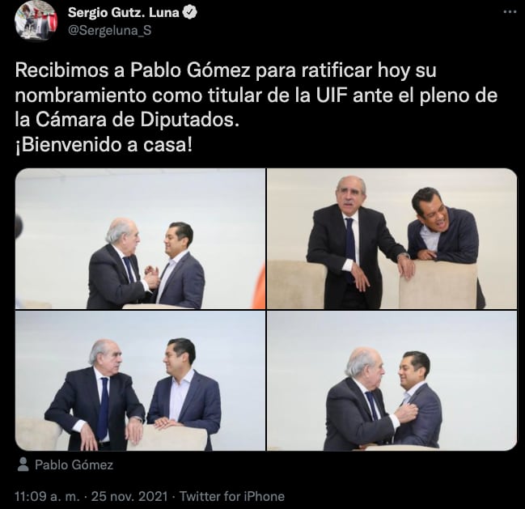Click the person icon beside the Pablo Gómez tag
This screenshot has height=509, width=525.
[x=23, y=464]
